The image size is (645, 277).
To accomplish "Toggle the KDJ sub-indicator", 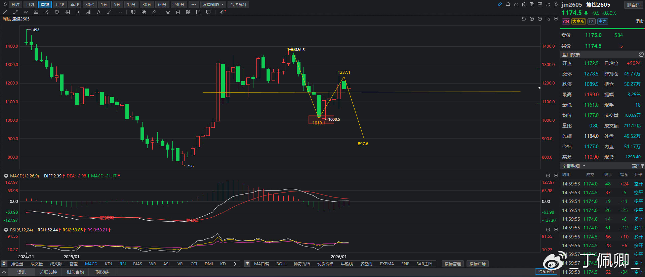I will (109, 264).
